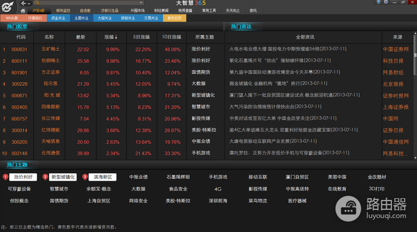Select stock code 000831
The image size is (417, 232).
(19, 50)
